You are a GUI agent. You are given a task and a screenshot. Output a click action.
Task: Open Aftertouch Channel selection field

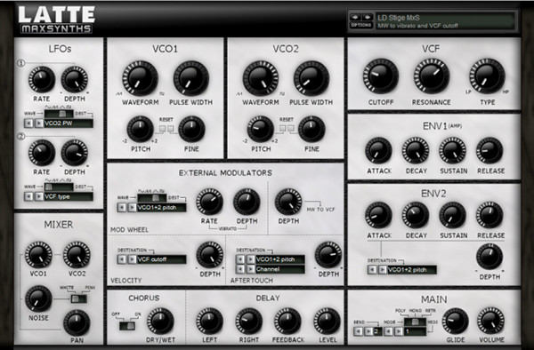[280, 269]
